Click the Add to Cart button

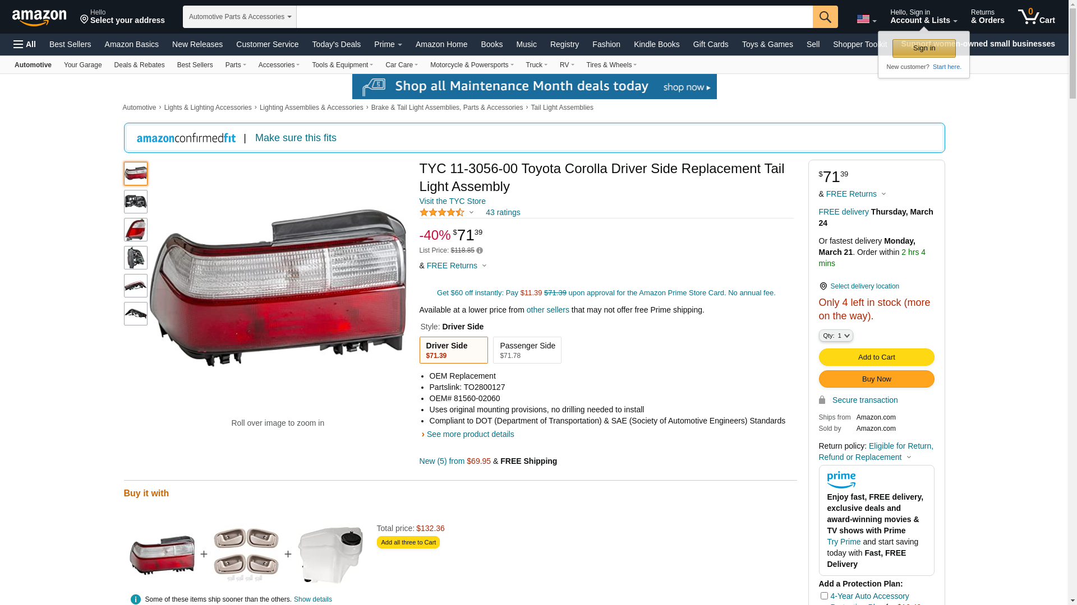pyautogui.click(x=876, y=357)
